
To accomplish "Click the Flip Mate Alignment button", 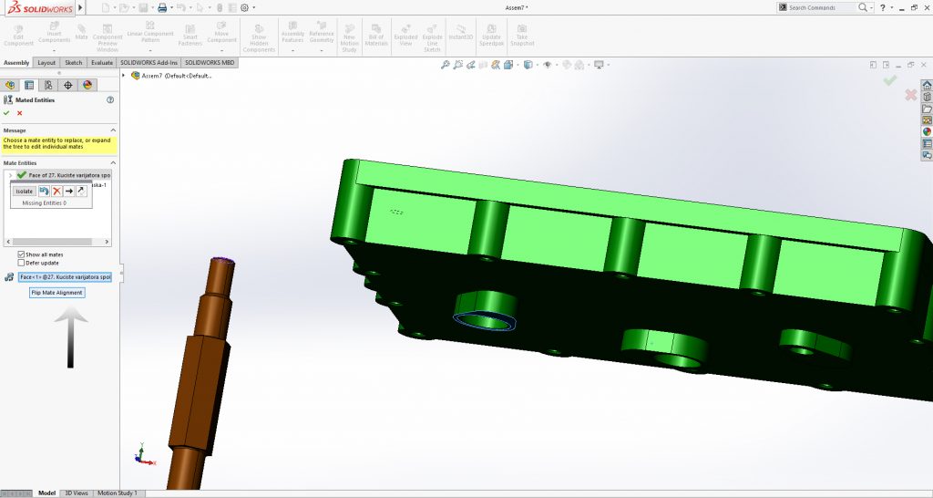I will 57,293.
